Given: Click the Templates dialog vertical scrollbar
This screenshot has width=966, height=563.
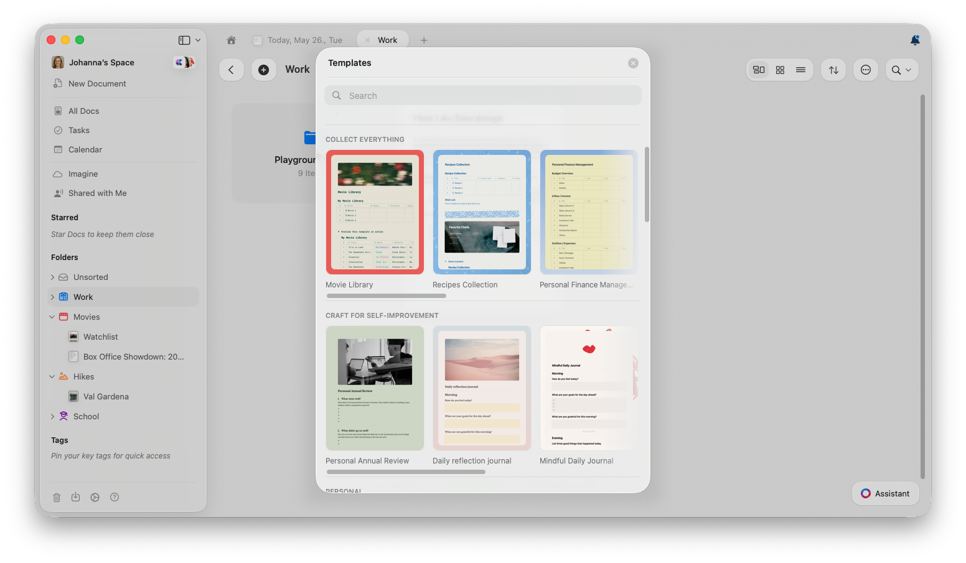Looking at the screenshot, I should point(647,184).
